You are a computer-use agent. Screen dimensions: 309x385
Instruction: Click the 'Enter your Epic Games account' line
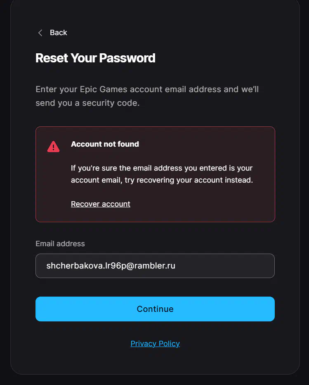tap(147, 89)
